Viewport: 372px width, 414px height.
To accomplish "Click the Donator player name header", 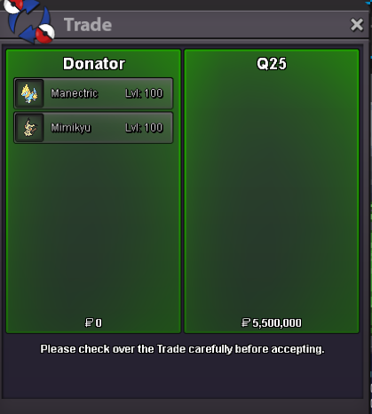I will pos(94,64).
